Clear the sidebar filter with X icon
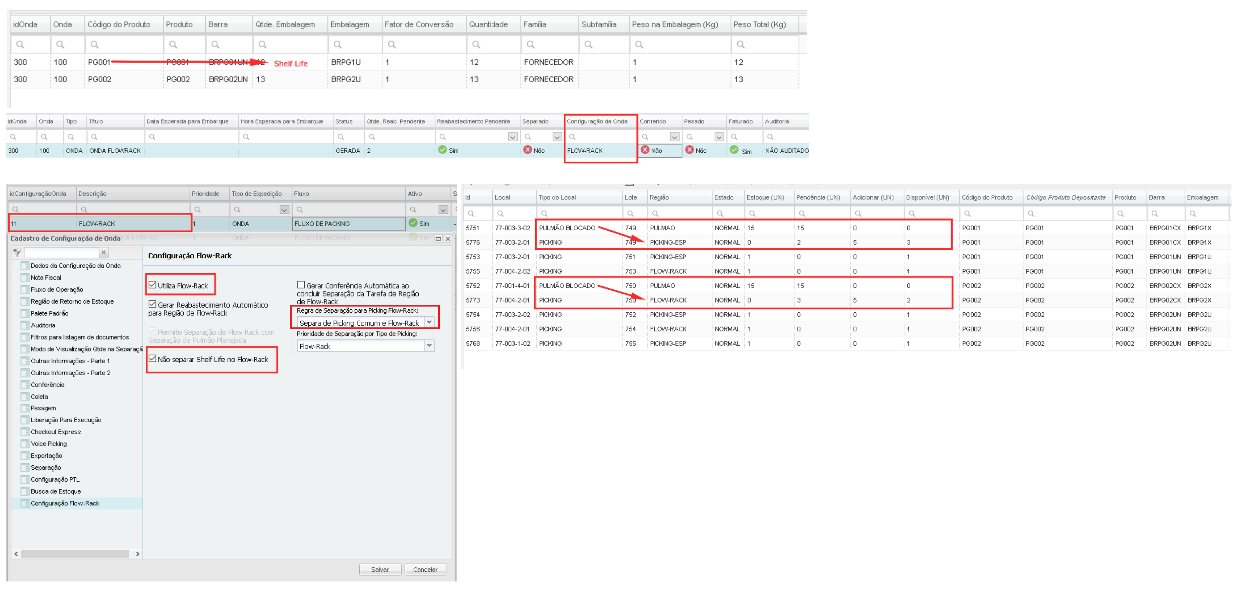 click(x=103, y=252)
